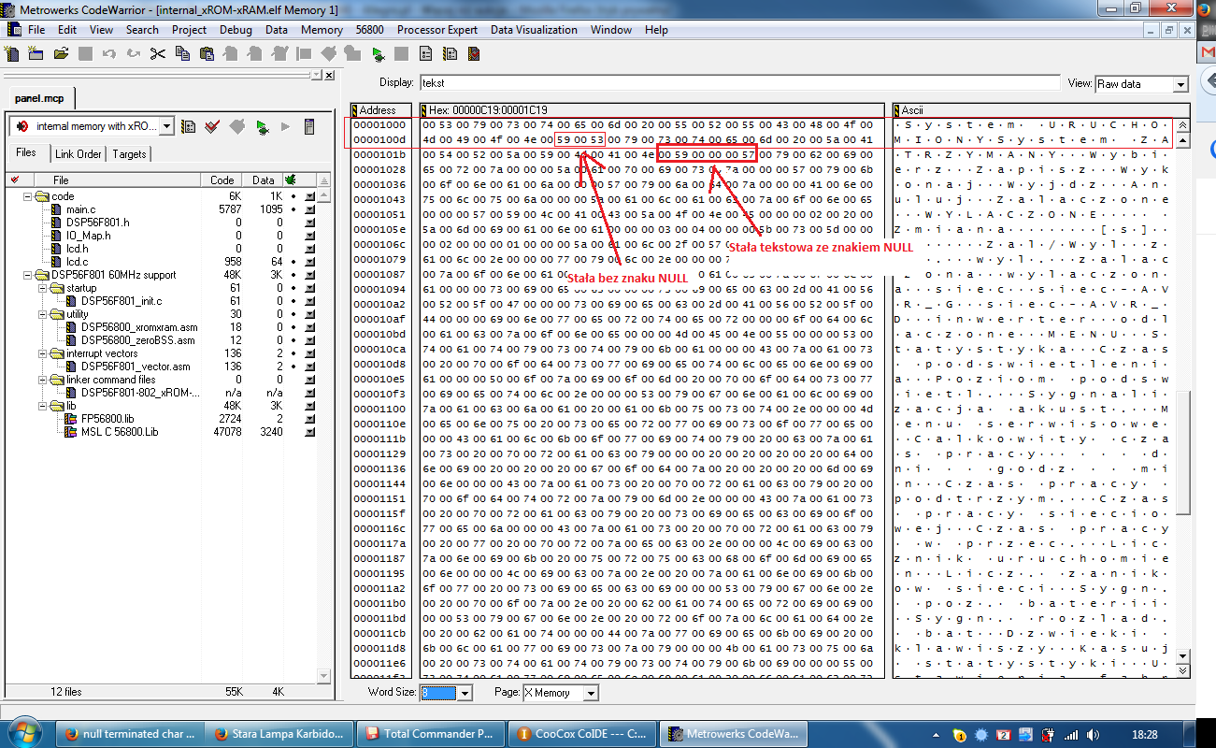Collapse the code folder
The image size is (1216, 748).
click(x=28, y=196)
